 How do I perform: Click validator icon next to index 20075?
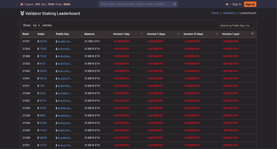[38, 41]
